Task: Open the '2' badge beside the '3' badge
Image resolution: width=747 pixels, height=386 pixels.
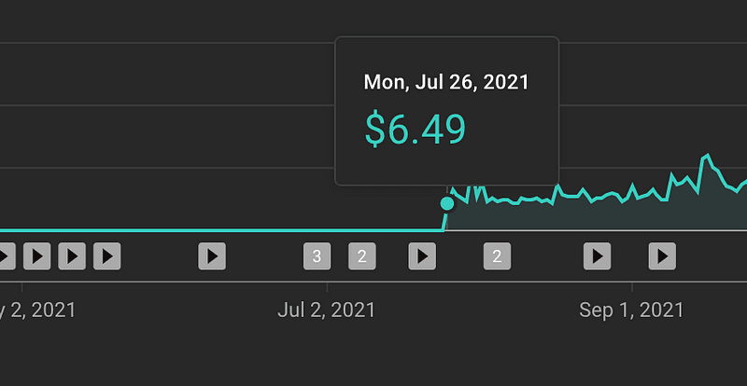Action: pyautogui.click(x=362, y=256)
